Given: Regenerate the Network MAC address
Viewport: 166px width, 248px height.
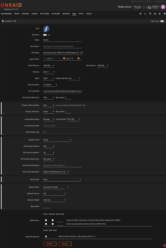Looking at the screenshot, I should point(68,187).
